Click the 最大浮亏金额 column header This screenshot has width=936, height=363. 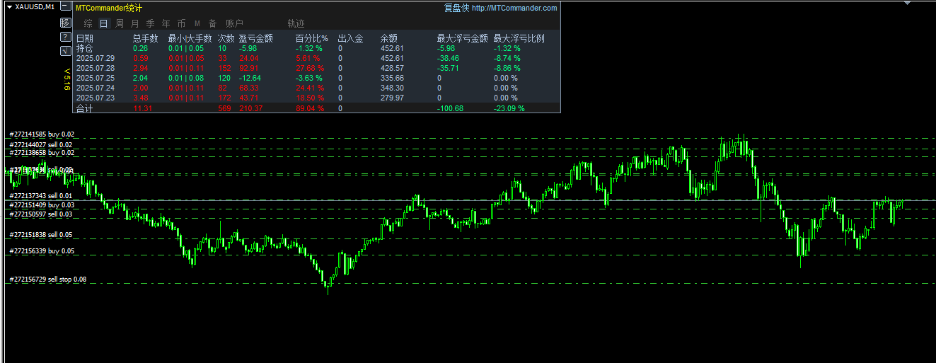[x=462, y=38]
